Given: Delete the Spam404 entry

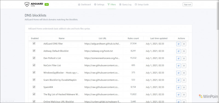Looking at the screenshot, I should click(184, 87).
